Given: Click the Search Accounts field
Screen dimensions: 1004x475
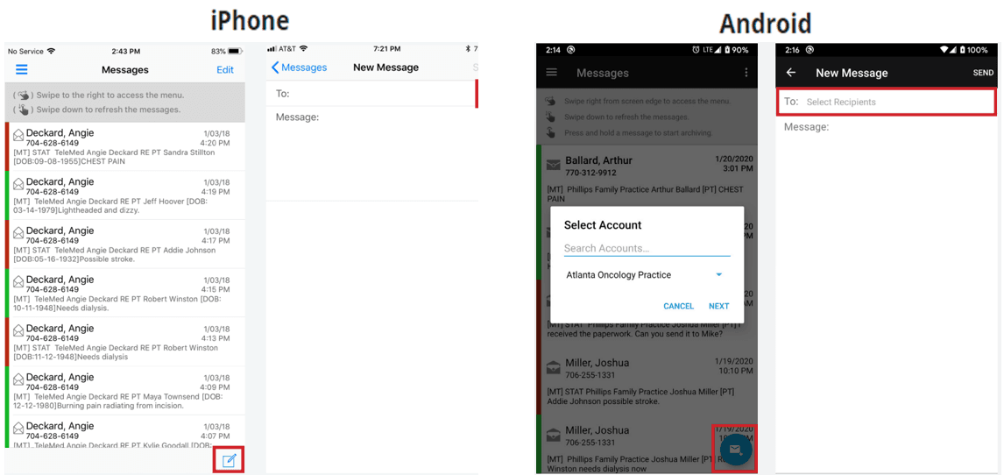Looking at the screenshot, I should click(647, 248).
